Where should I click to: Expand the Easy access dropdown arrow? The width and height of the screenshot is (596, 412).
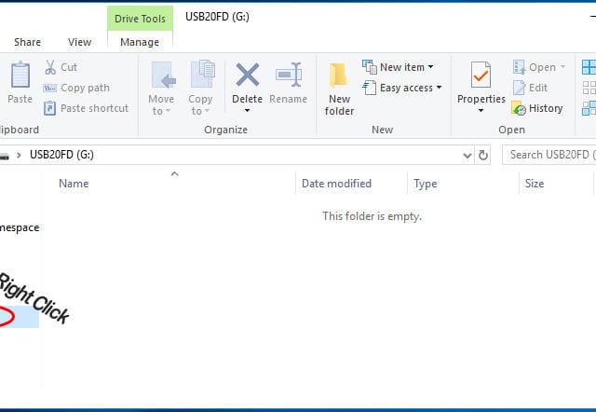tap(439, 88)
